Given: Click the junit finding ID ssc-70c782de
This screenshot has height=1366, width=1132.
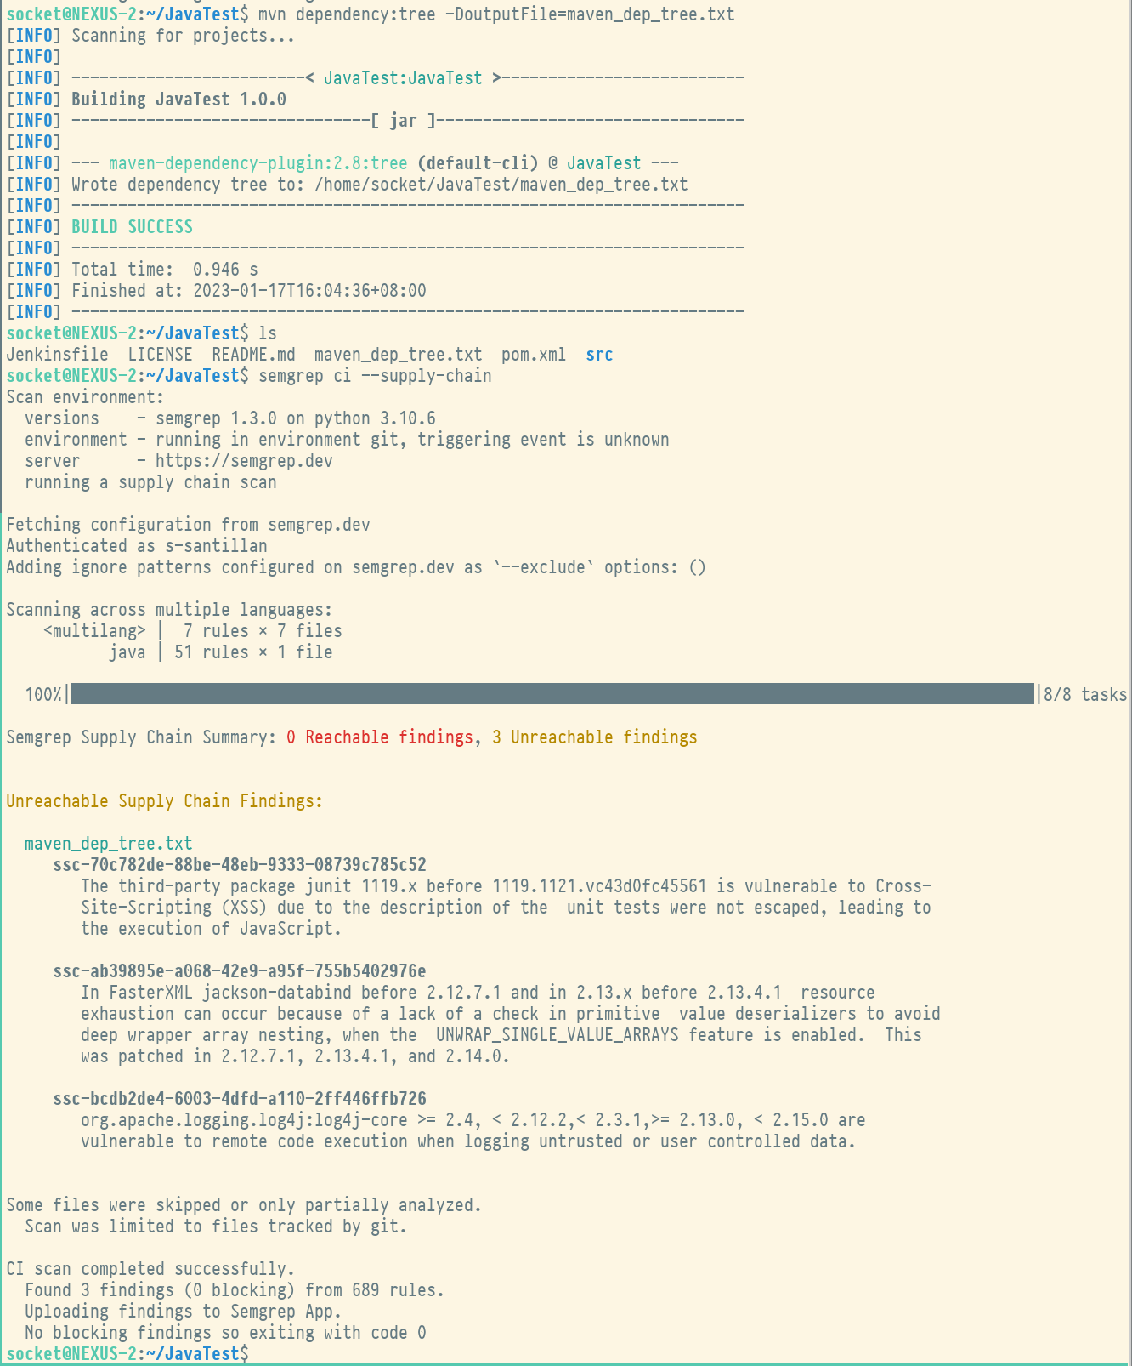Looking at the screenshot, I should tap(240, 865).
